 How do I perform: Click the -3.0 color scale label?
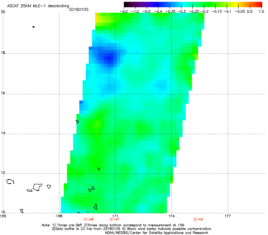click(123, 12)
